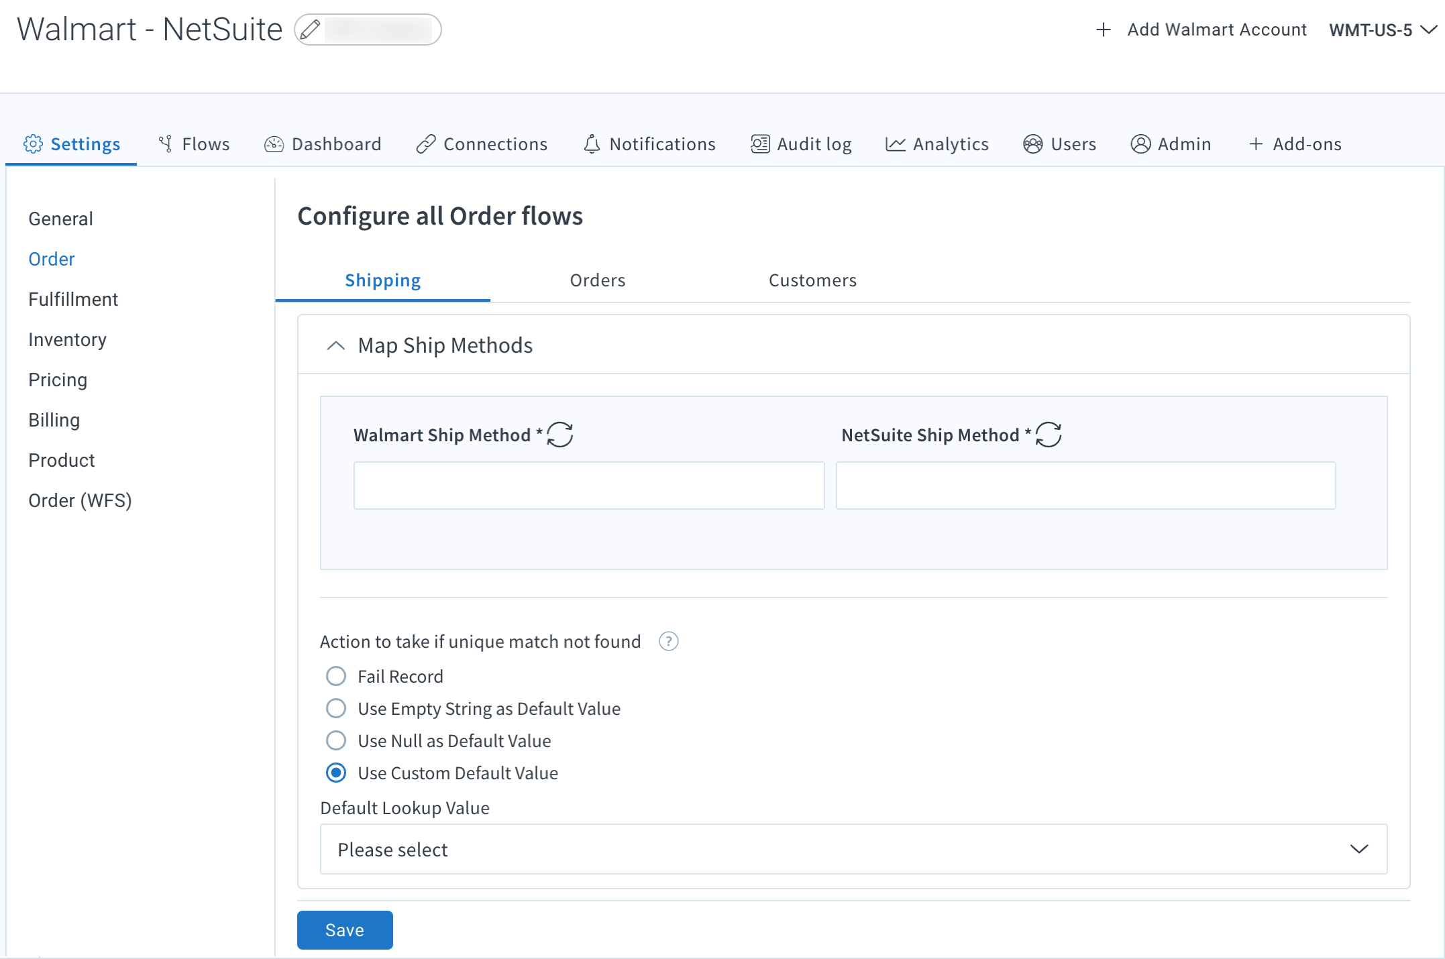Click the Connections link icon
1445x959 pixels.
click(x=426, y=144)
